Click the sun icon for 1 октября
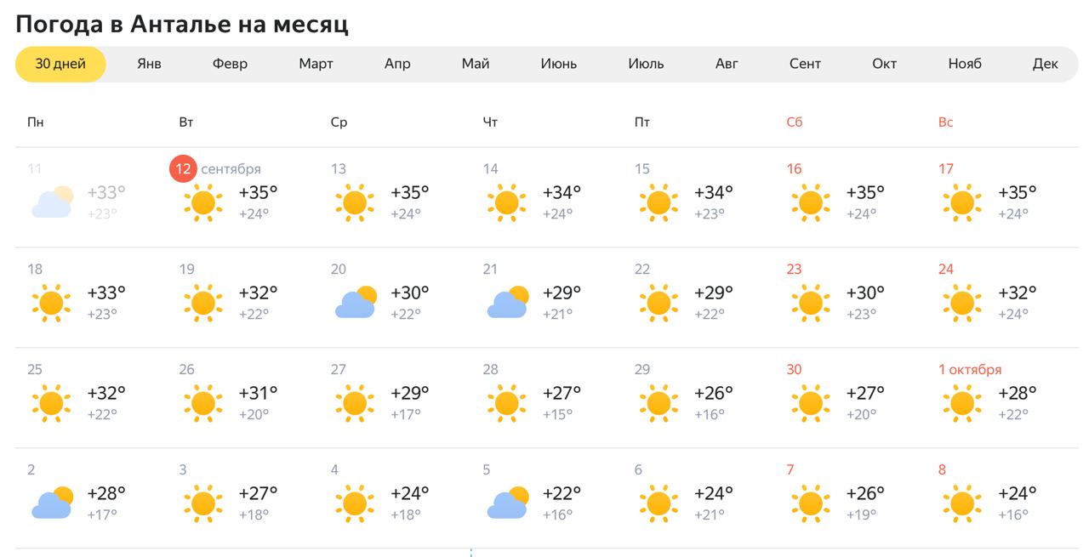This screenshot has width=1089, height=557. (x=962, y=403)
